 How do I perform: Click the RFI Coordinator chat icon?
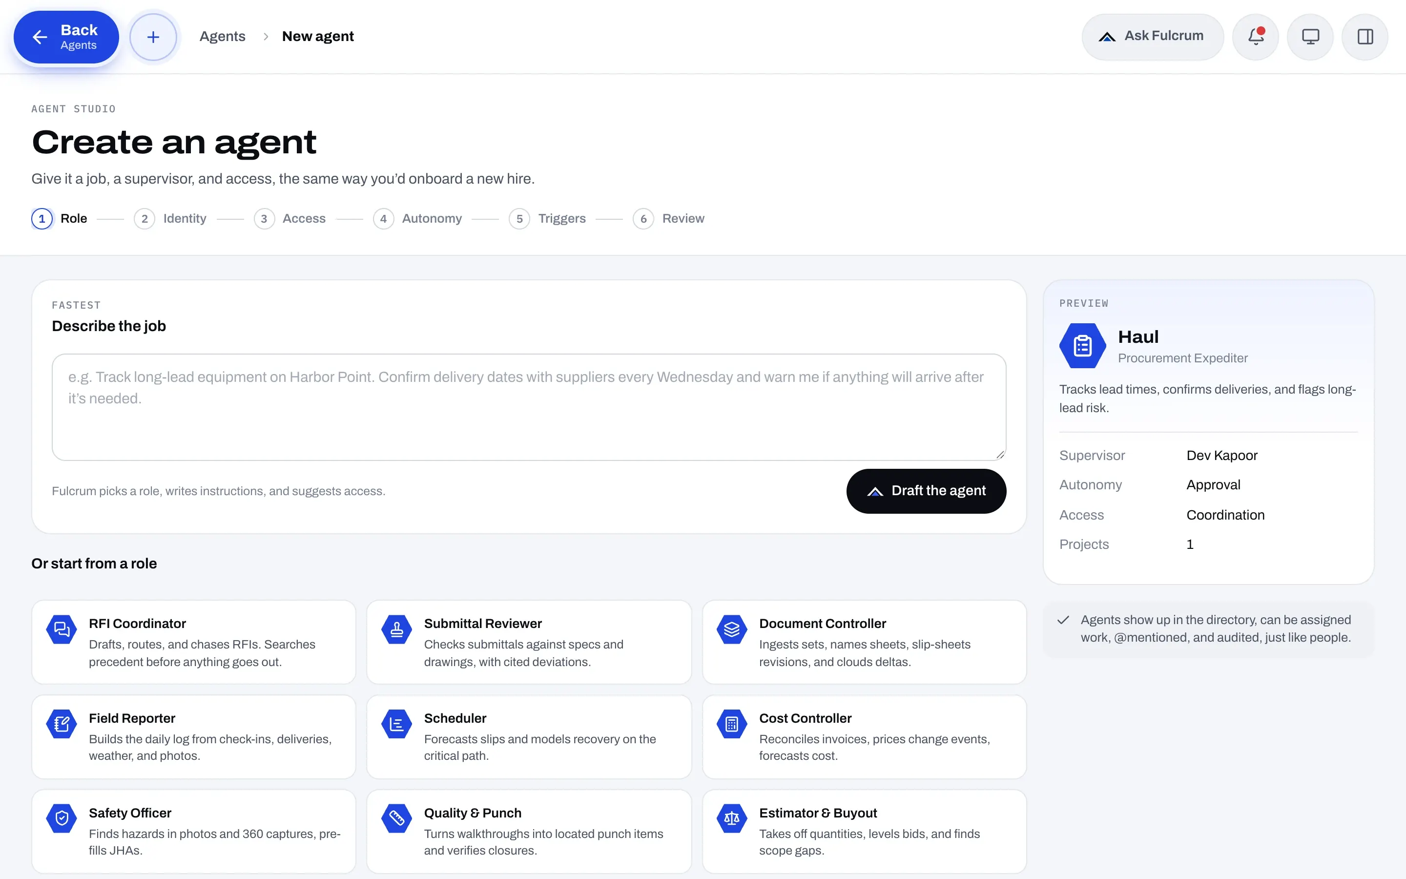click(x=62, y=629)
